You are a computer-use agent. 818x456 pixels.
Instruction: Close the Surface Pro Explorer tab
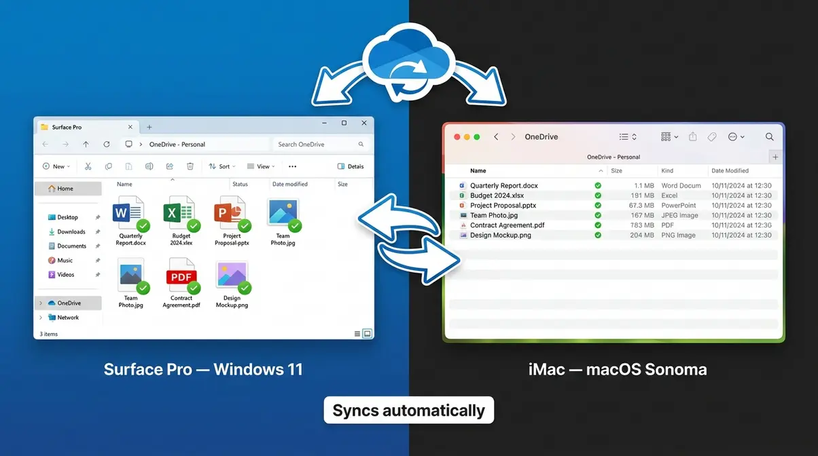[130, 127]
